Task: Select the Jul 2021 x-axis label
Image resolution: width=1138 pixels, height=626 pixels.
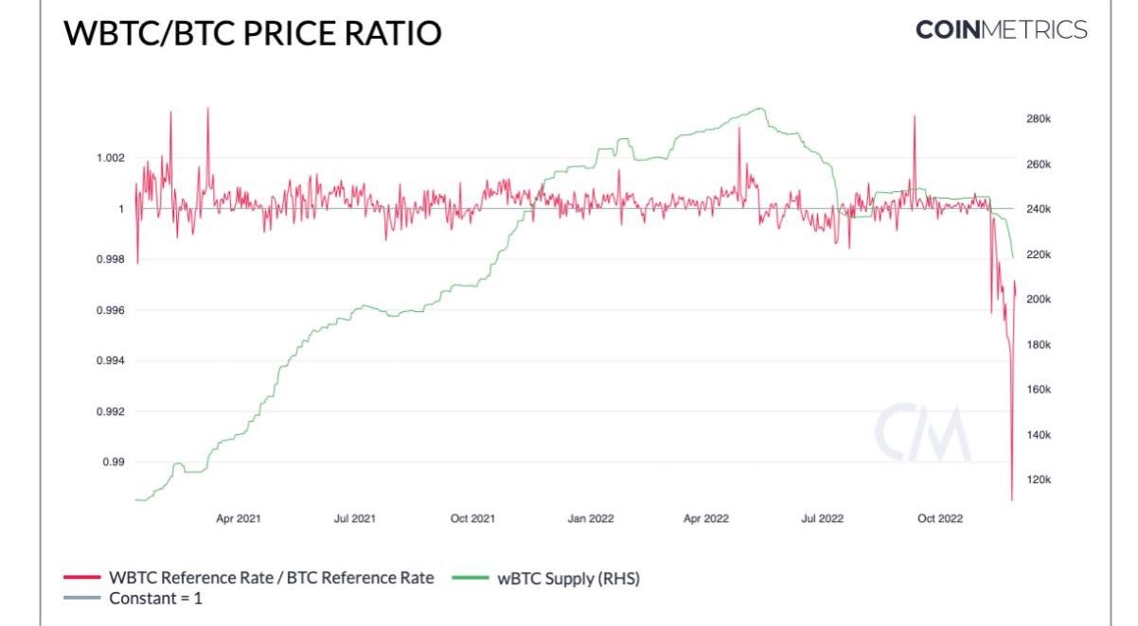Action: coord(355,518)
